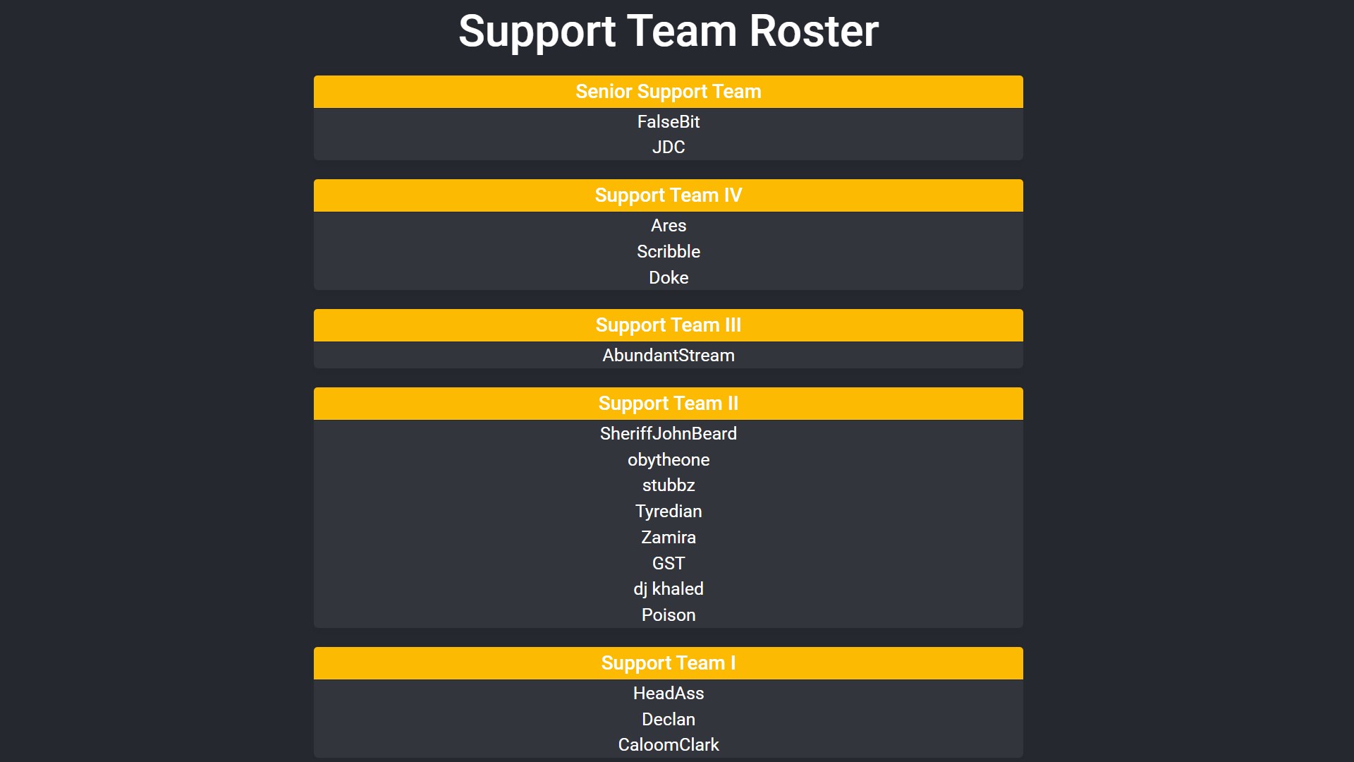The width and height of the screenshot is (1354, 762).
Task: Open SheriffJohnBeard's entry
Action: pyautogui.click(x=668, y=434)
